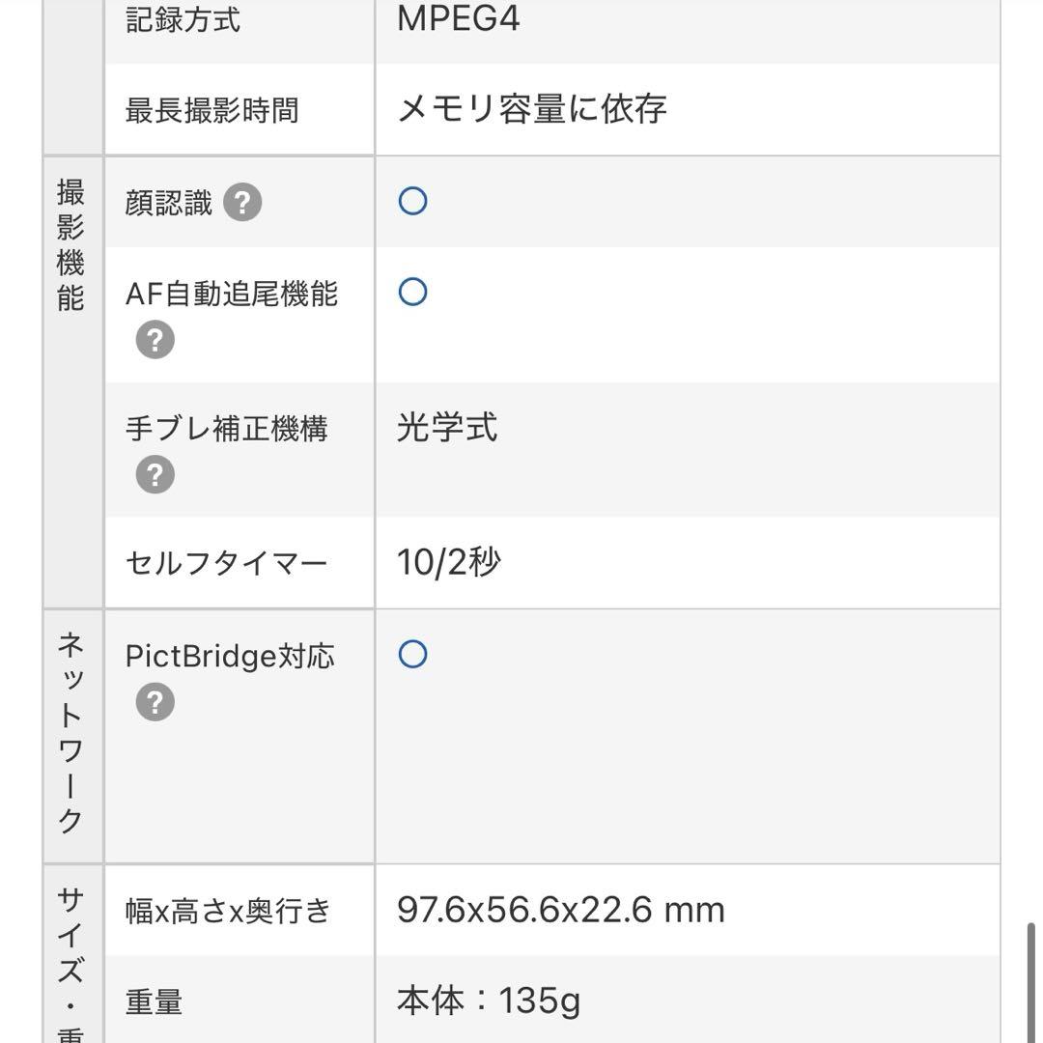Click the AF自動追尾機能 circle indicator

411,292
